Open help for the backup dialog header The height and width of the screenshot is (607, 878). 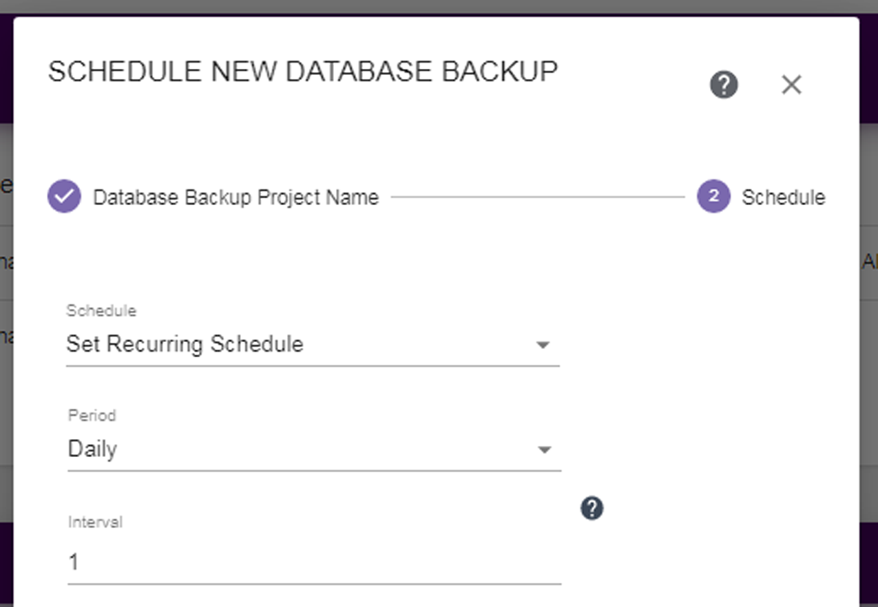pyautogui.click(x=724, y=85)
